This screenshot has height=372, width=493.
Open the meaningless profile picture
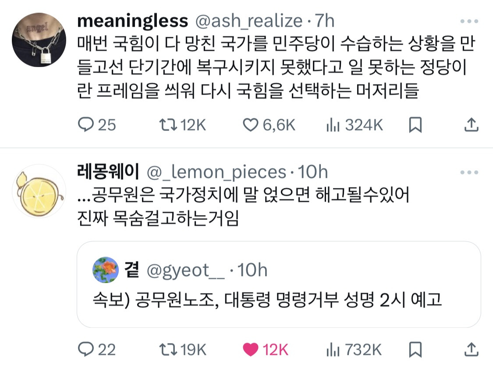tap(39, 40)
